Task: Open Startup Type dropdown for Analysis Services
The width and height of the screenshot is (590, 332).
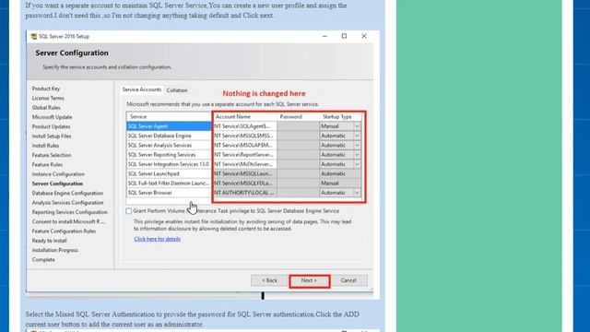Action: coord(357,146)
